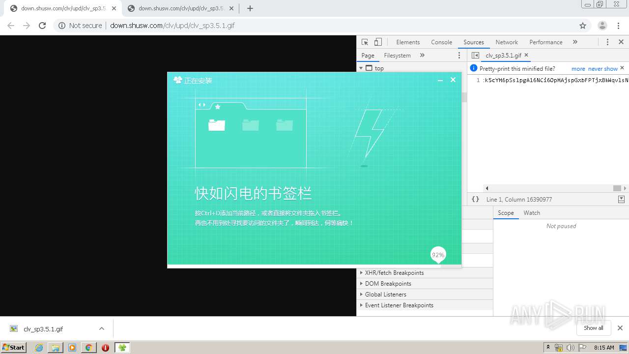629x354 pixels.
Task: Show more Sources navigator tabs
Action: (422, 56)
